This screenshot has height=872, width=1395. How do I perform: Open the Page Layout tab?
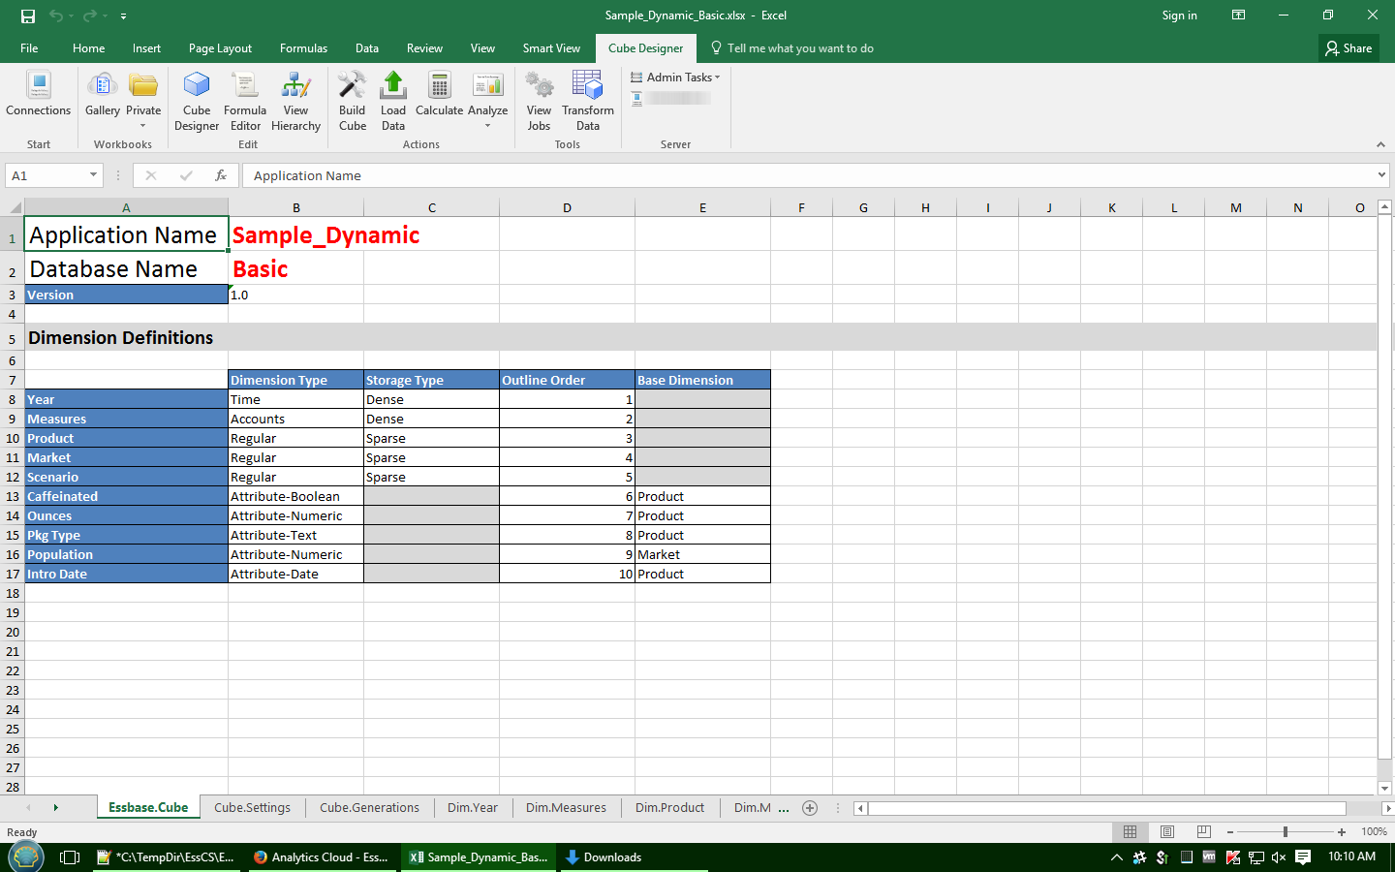click(x=220, y=48)
